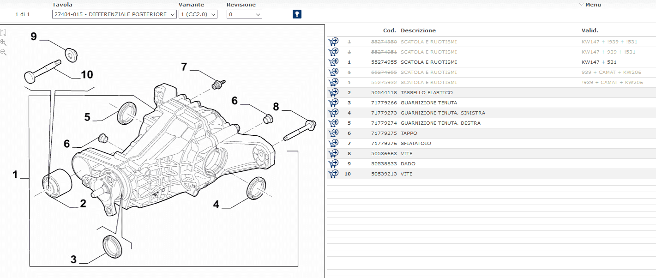Click callout number 7 on diagram
This screenshot has width=656, height=278.
coord(184,67)
